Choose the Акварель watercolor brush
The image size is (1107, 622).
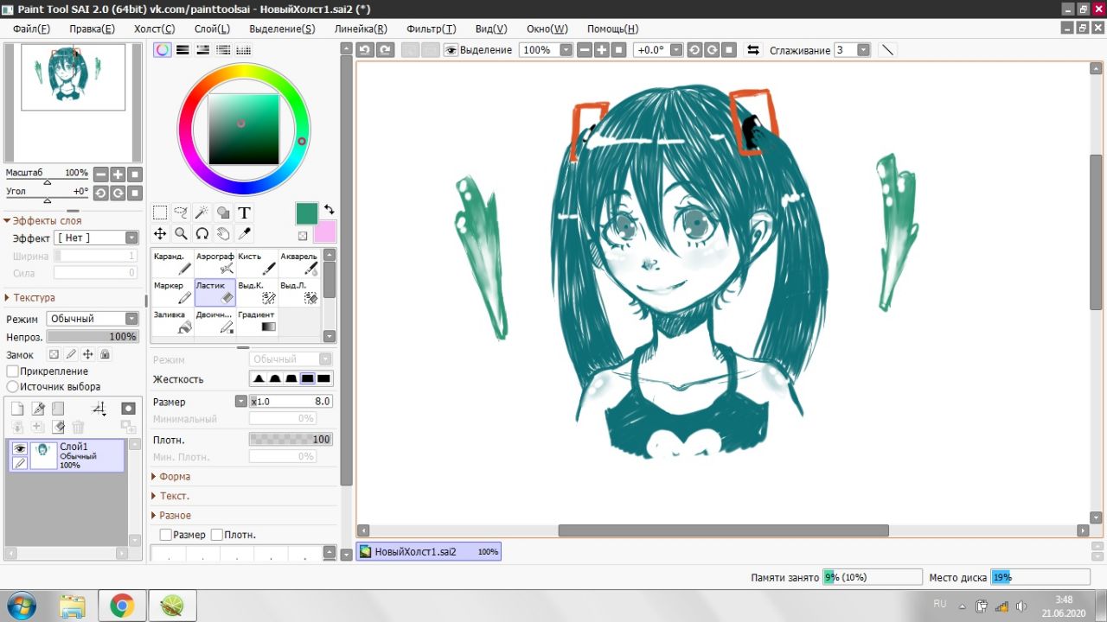coord(299,263)
